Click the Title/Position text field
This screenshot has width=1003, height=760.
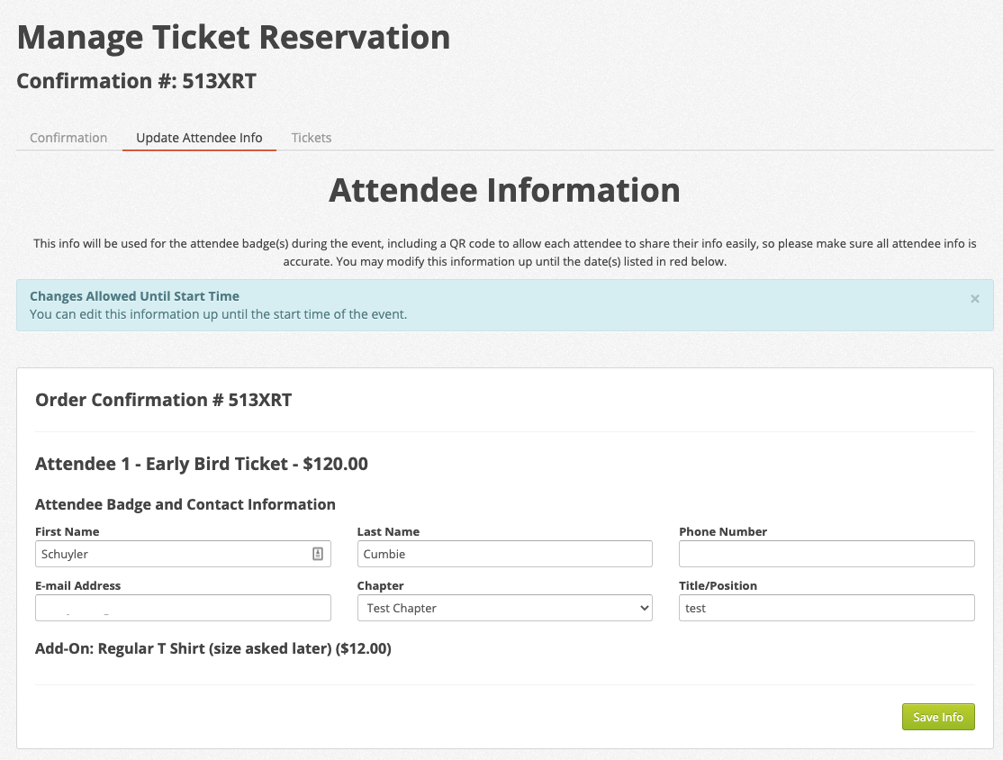click(827, 609)
